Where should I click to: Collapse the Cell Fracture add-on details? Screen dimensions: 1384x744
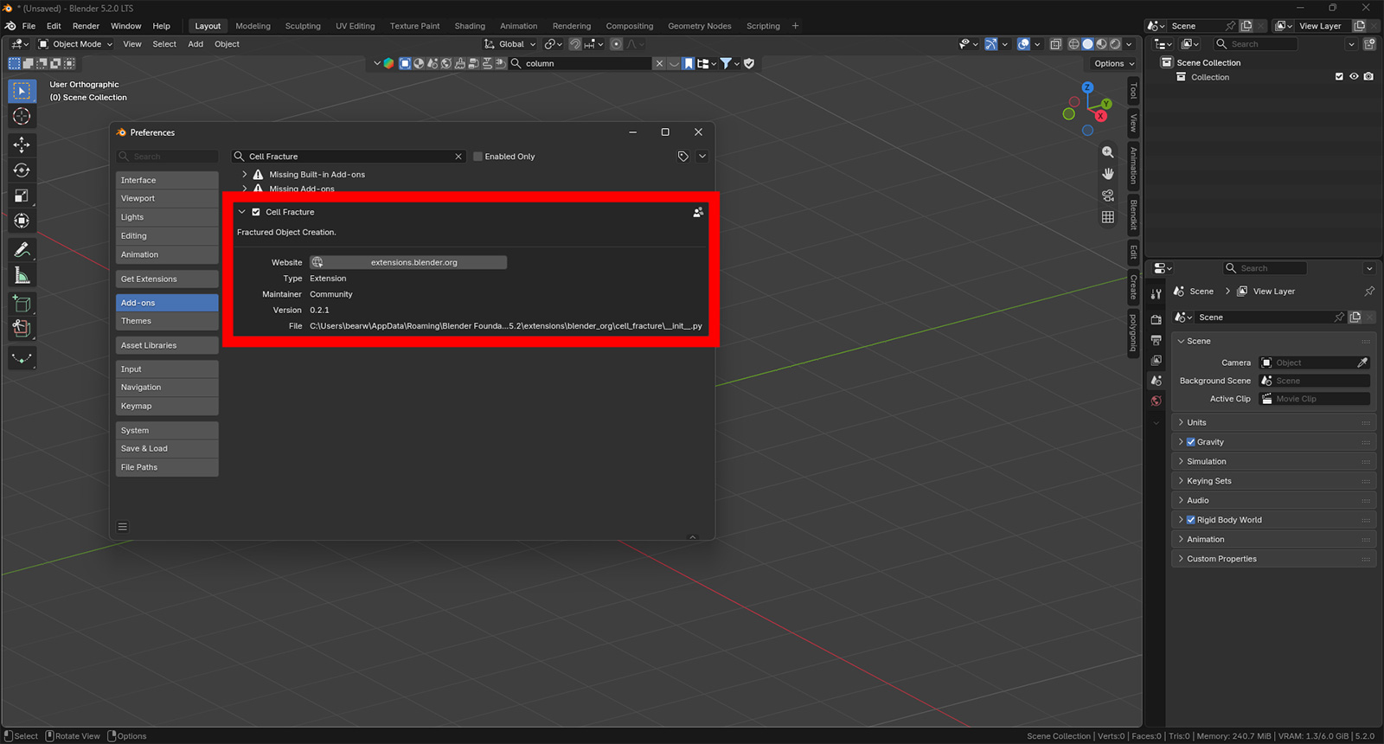242,212
